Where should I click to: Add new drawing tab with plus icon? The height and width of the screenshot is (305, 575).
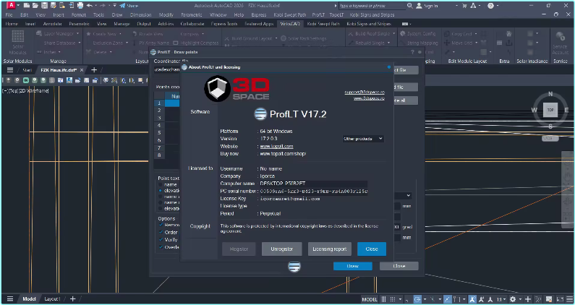point(94,70)
